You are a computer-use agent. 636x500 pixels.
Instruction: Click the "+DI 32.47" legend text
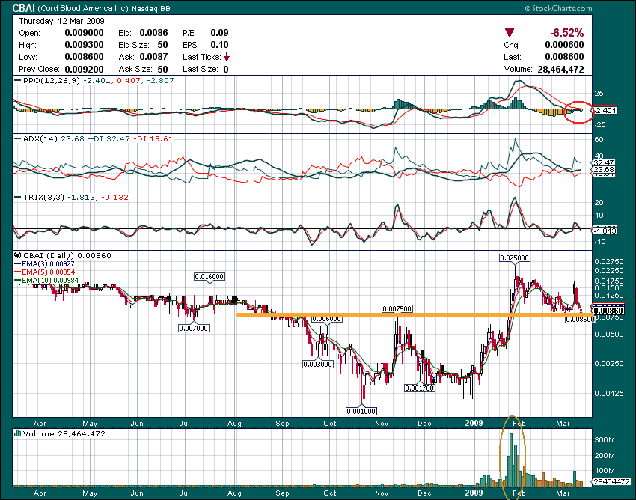point(108,138)
